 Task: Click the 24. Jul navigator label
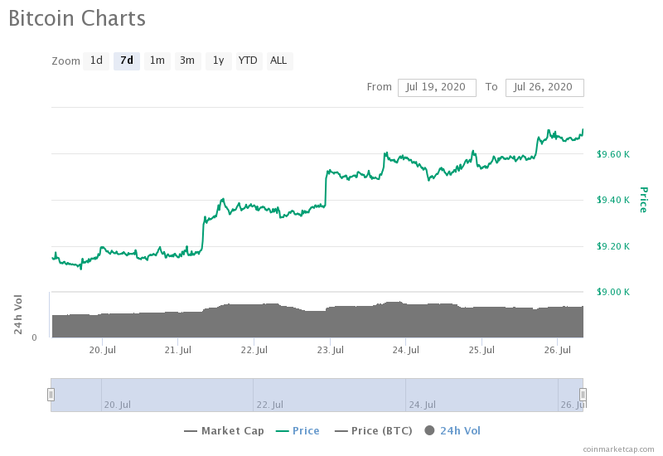422,405
